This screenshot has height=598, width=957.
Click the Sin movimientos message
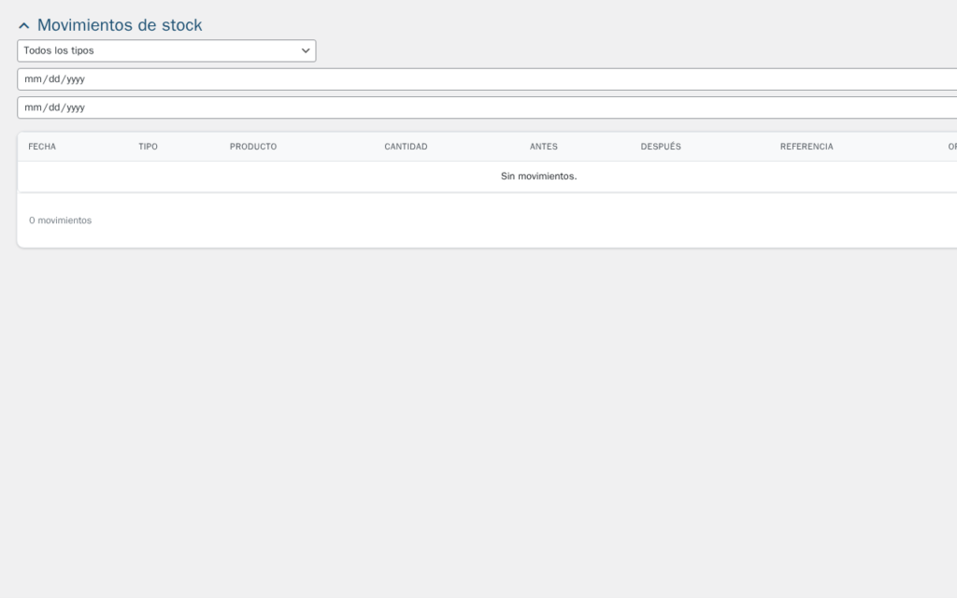point(539,176)
